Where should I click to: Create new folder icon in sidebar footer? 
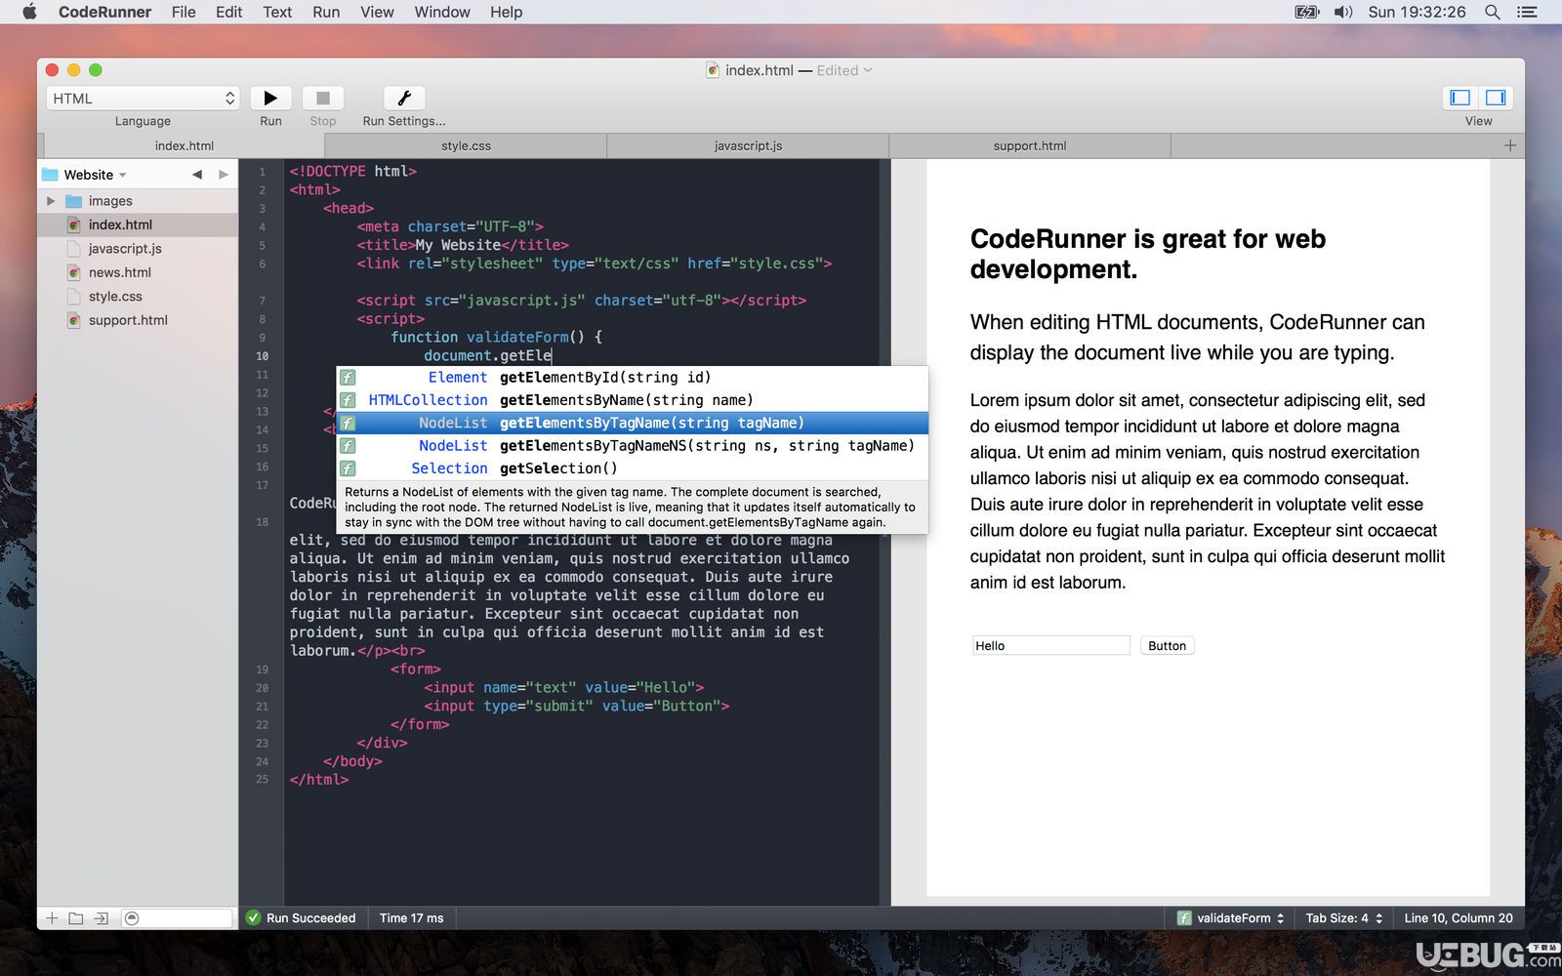[x=76, y=918]
